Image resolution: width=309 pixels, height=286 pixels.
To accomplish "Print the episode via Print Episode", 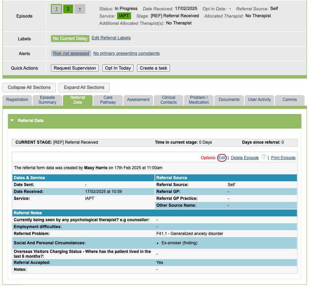I will tap(283, 158).
